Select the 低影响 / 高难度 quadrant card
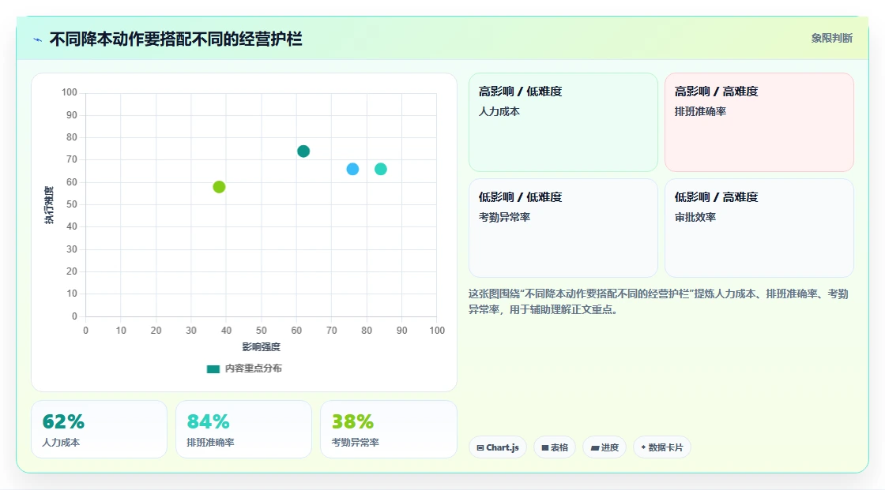Screen dimensions: 885x490 pos(759,228)
